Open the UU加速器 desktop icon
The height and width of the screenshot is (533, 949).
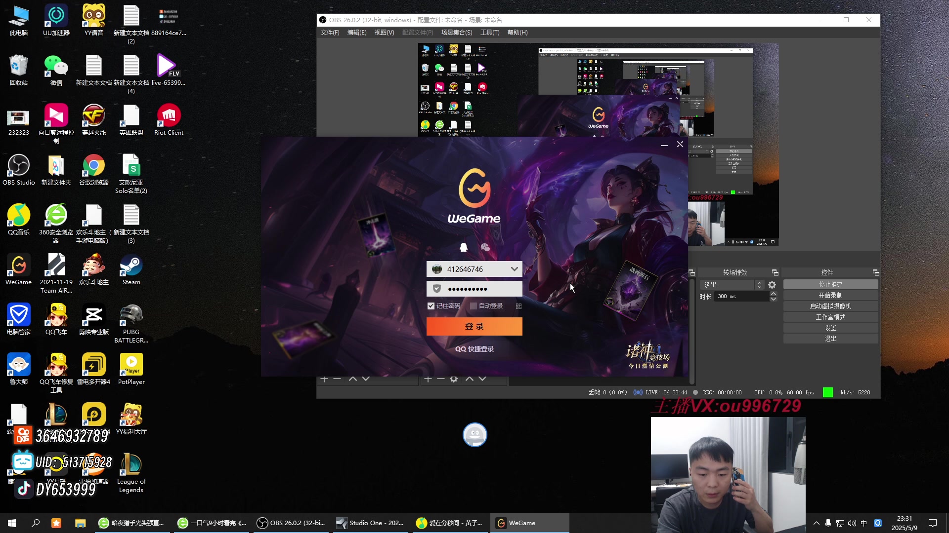pyautogui.click(x=56, y=20)
